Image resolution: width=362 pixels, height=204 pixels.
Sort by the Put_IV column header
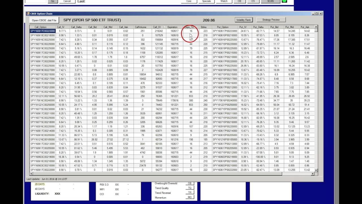244,27
